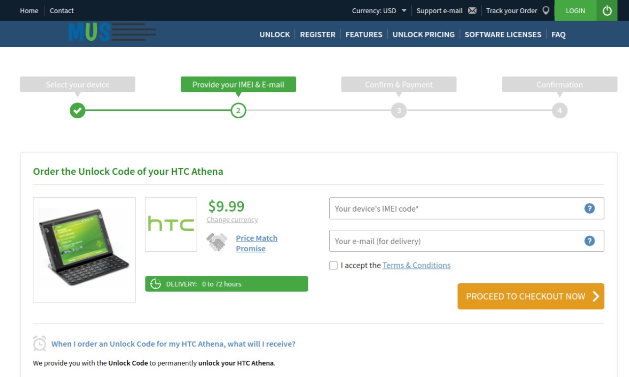The width and height of the screenshot is (629, 377).
Task: Click PROCEED TO CHECKOUT NOW button
Action: (x=531, y=296)
